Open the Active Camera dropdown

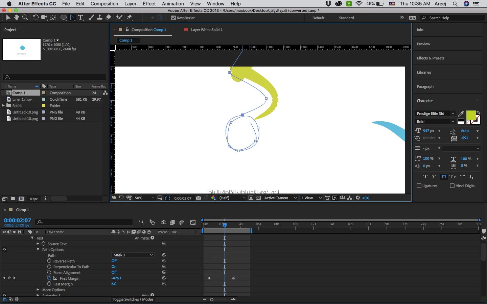[x=280, y=198]
